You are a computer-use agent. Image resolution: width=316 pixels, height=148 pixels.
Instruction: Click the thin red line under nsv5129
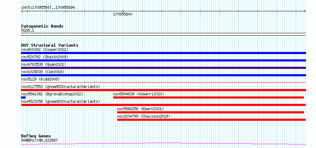pyautogui.click(x=163, y=82)
